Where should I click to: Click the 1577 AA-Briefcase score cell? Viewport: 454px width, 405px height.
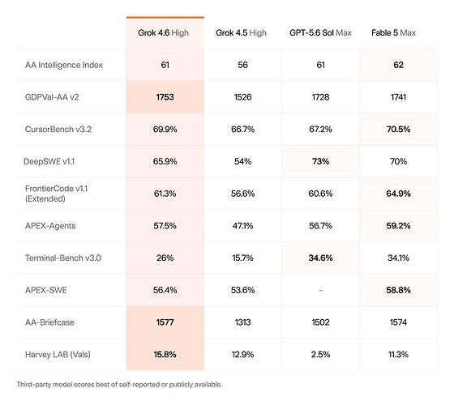coord(165,322)
